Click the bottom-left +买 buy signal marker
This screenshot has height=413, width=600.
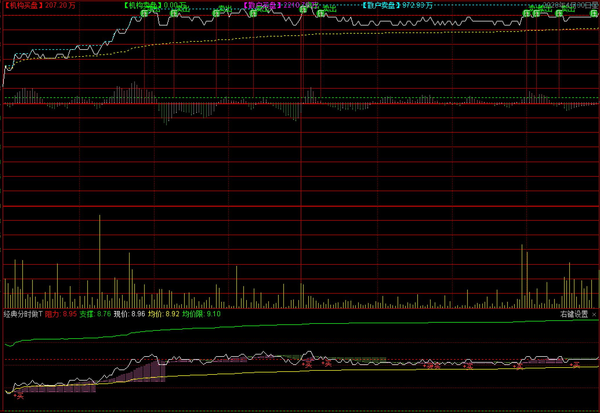coord(19,396)
